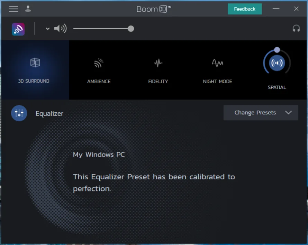
Task: Toggle the Equalizer sliders icon
Action: (19, 113)
